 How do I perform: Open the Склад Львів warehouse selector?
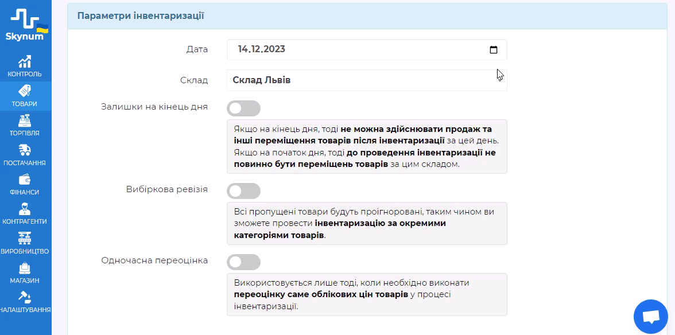(x=366, y=80)
